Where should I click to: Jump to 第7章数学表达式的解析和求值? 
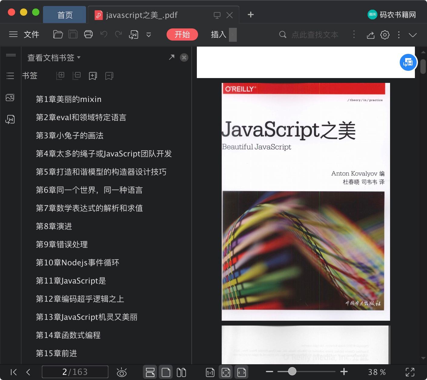(x=89, y=208)
